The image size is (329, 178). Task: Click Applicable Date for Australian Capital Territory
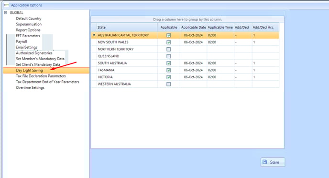coord(194,35)
